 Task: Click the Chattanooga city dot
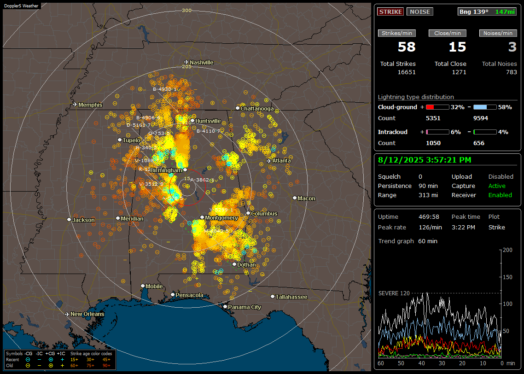[238, 108]
